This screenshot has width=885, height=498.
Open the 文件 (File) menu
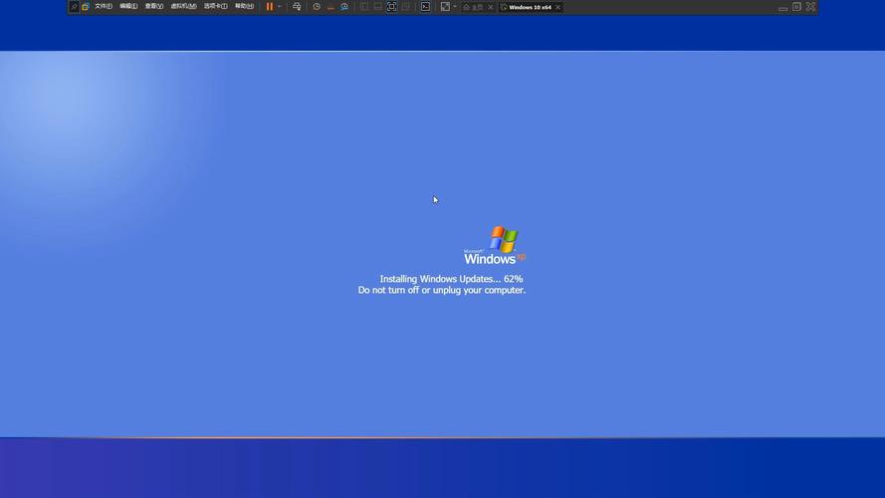pos(104,6)
